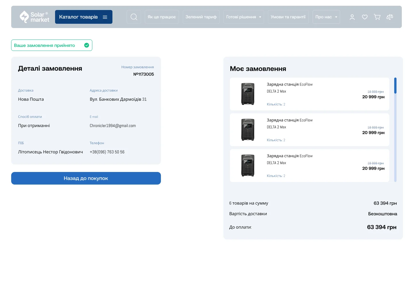Go to Як це працює page
The image size is (413, 293).
162,17
